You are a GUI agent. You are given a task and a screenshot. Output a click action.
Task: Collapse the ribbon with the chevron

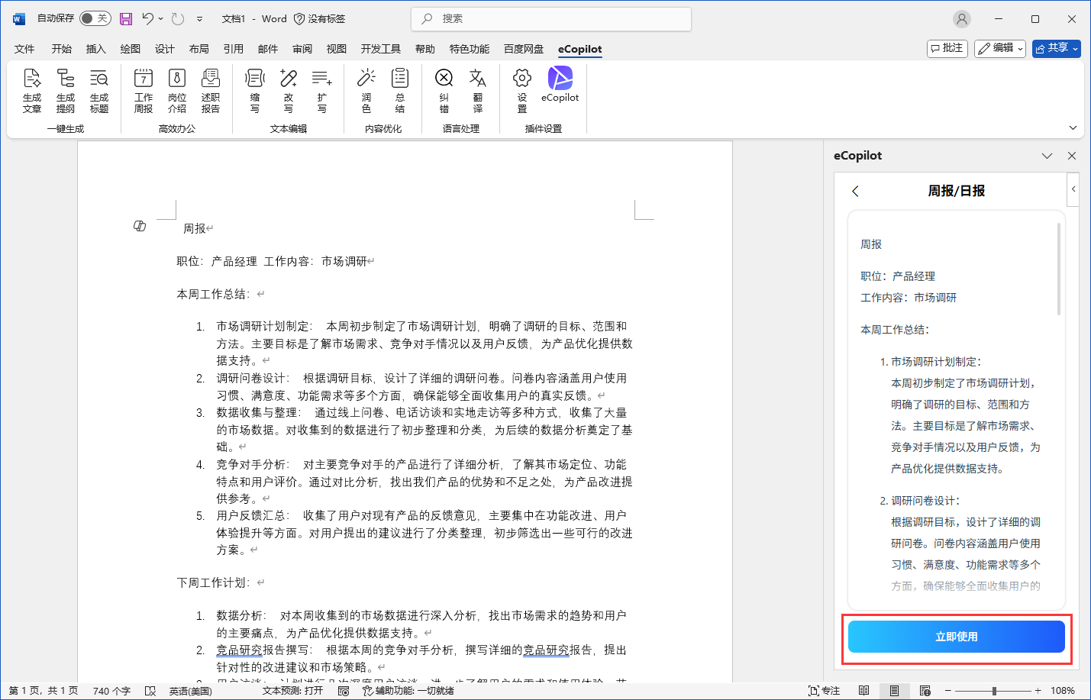[x=1073, y=127]
